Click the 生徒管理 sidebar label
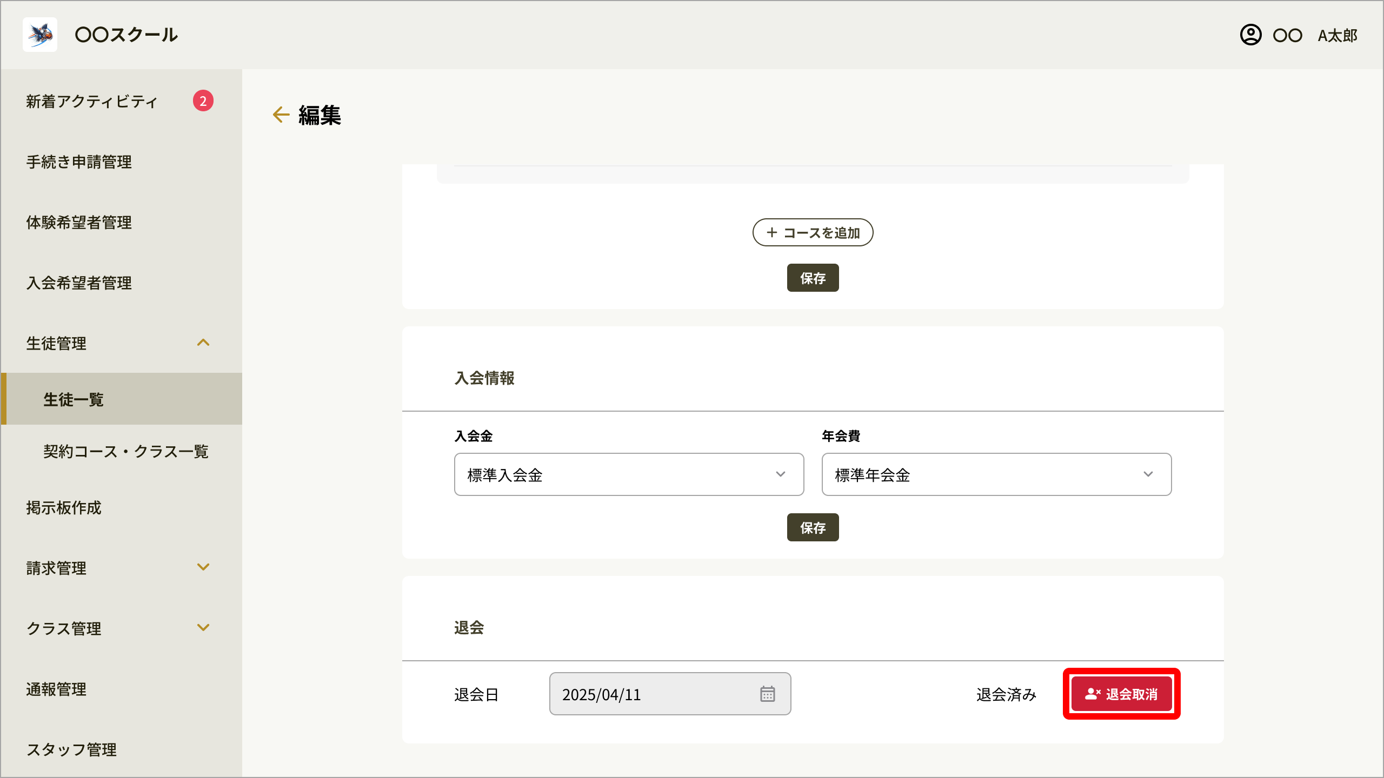This screenshot has height=778, width=1384. [x=56, y=344]
